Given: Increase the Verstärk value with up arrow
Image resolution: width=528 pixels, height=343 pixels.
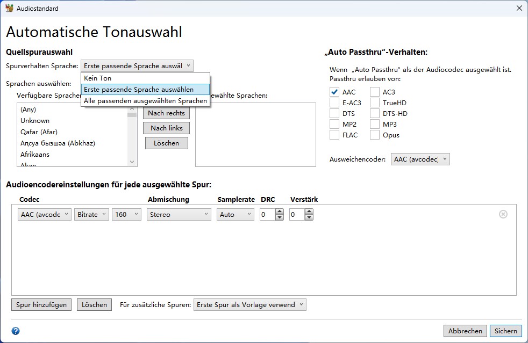Looking at the screenshot, I should [x=309, y=211].
